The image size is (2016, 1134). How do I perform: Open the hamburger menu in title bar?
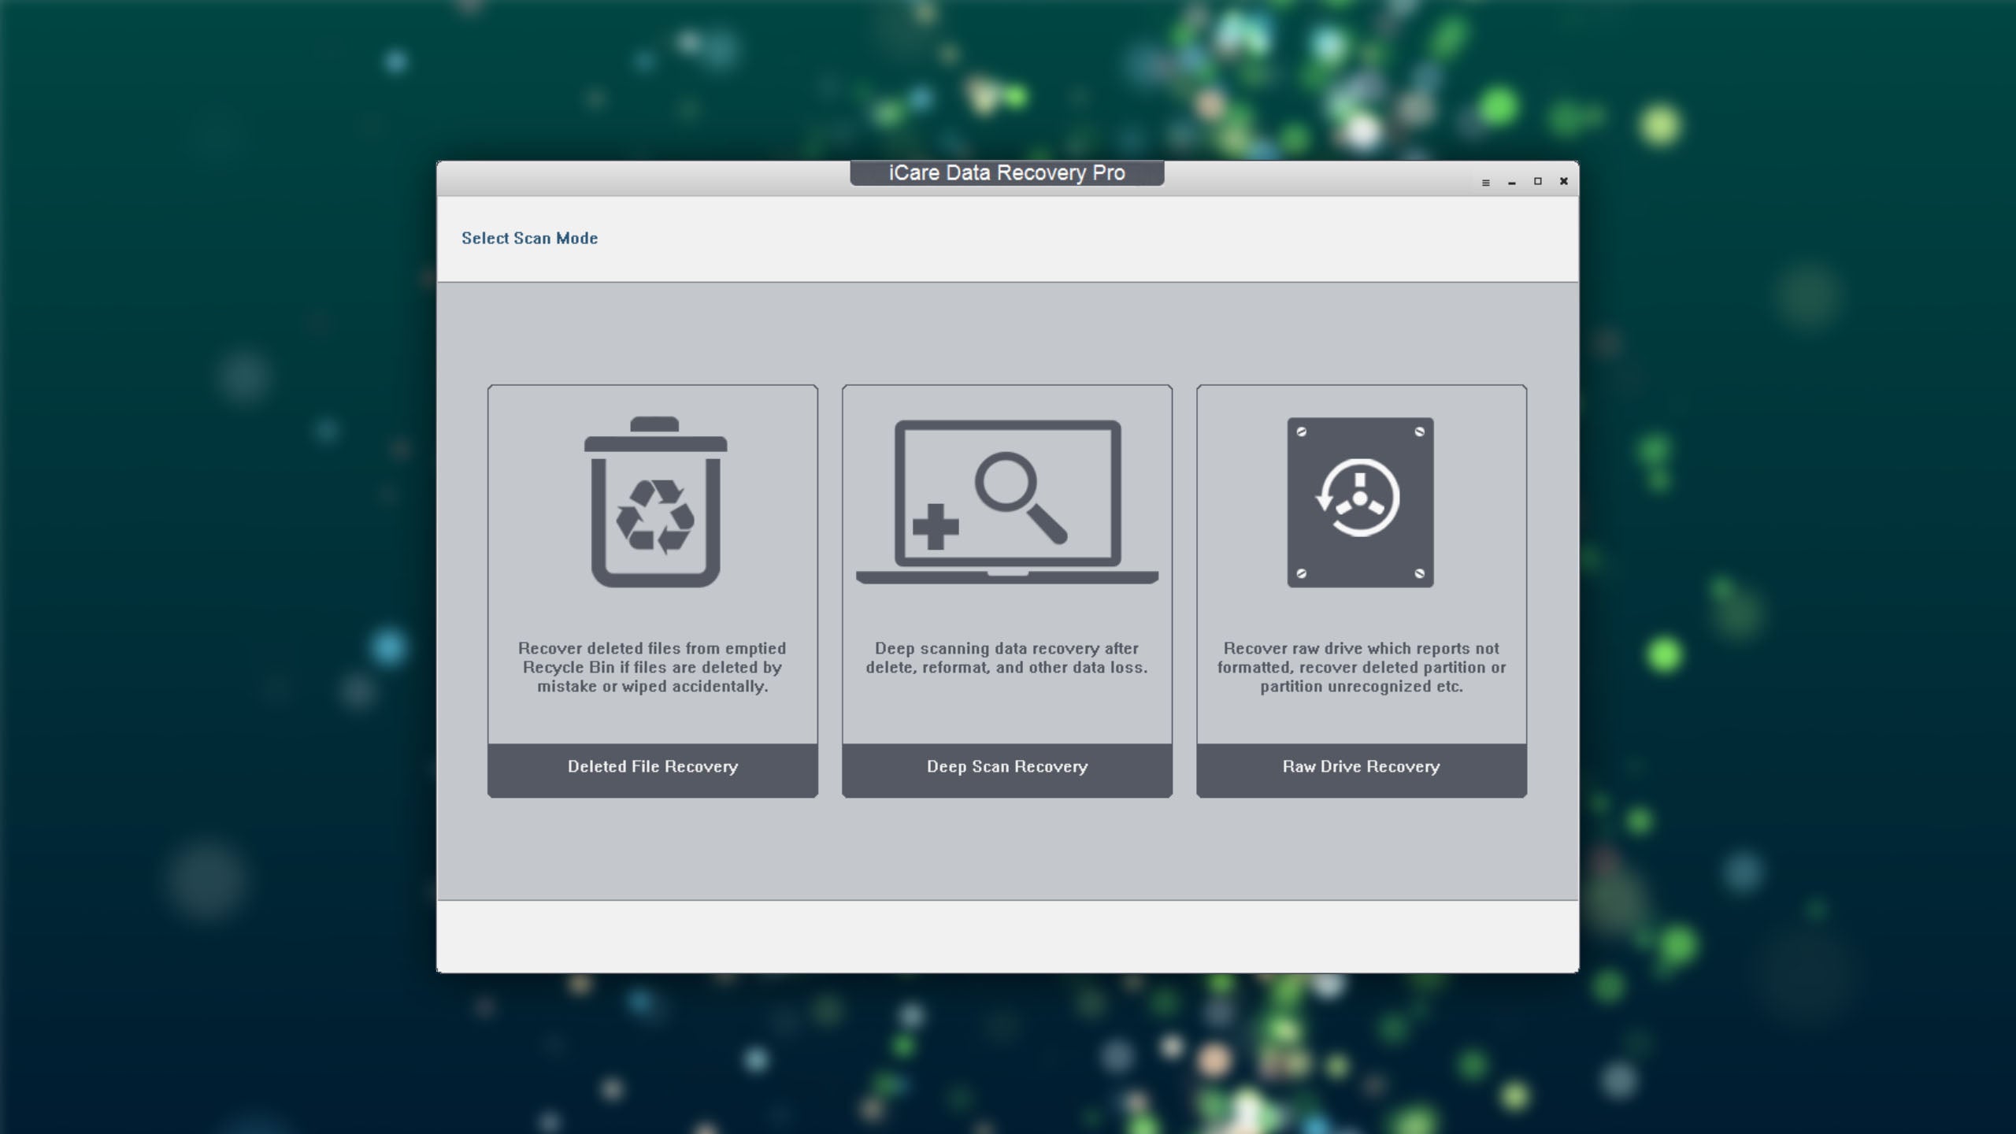[x=1486, y=183]
